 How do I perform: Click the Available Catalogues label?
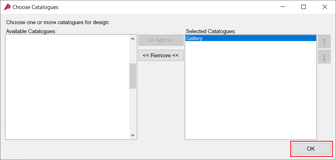[31, 31]
